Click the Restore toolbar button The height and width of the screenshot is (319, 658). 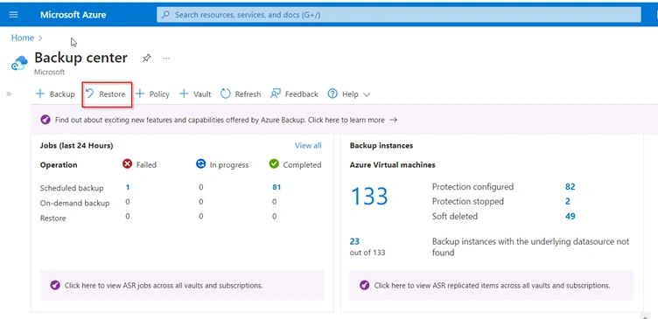point(107,94)
